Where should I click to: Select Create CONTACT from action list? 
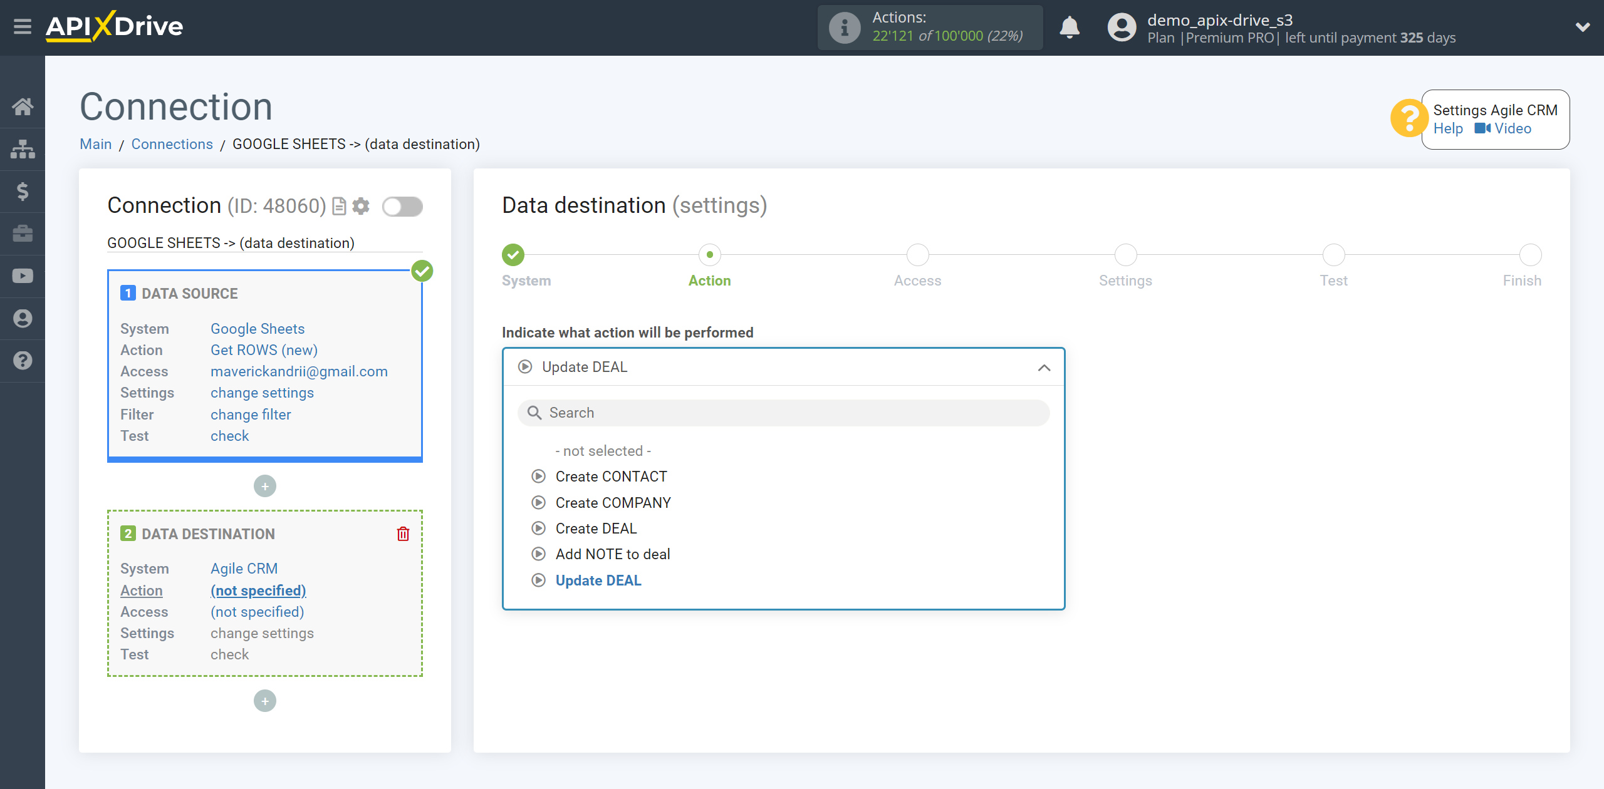click(611, 477)
